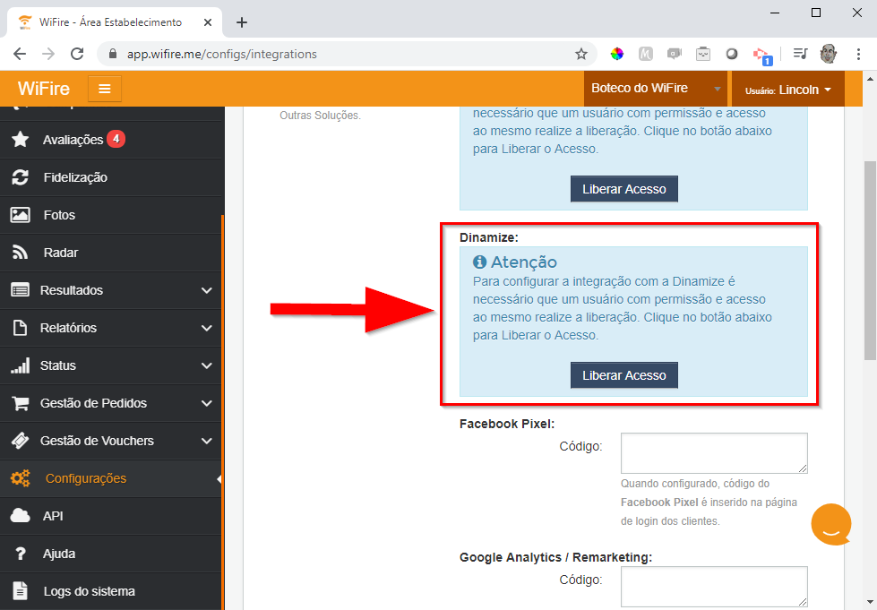Open the Chrome three-dot menu
The image size is (877, 610).
858,55
